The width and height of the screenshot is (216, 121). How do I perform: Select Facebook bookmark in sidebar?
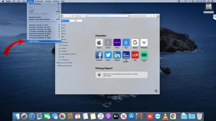tap(64, 45)
